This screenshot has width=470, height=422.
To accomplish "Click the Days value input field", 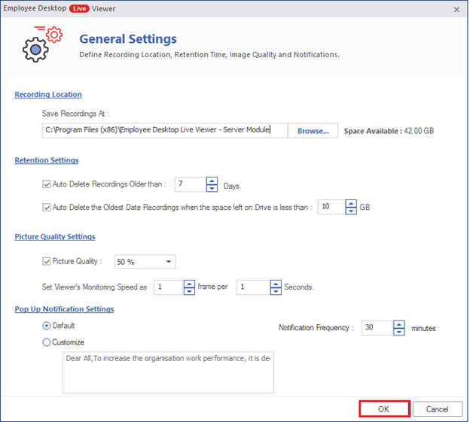I will point(191,184).
